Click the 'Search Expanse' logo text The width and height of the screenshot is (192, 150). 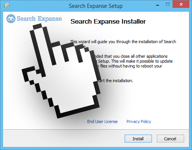pos(39,19)
